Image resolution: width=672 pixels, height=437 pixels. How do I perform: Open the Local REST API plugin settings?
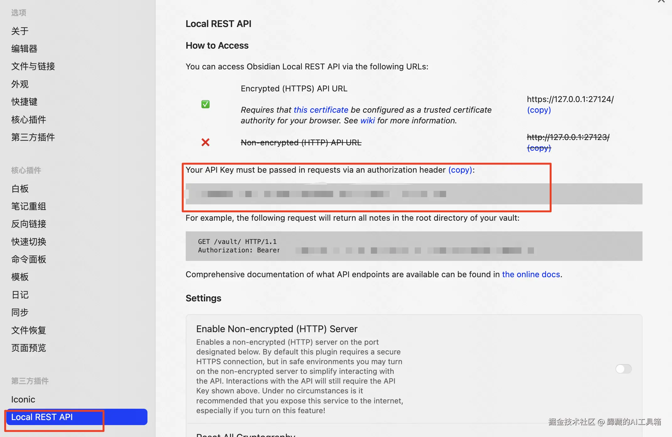tap(42, 417)
